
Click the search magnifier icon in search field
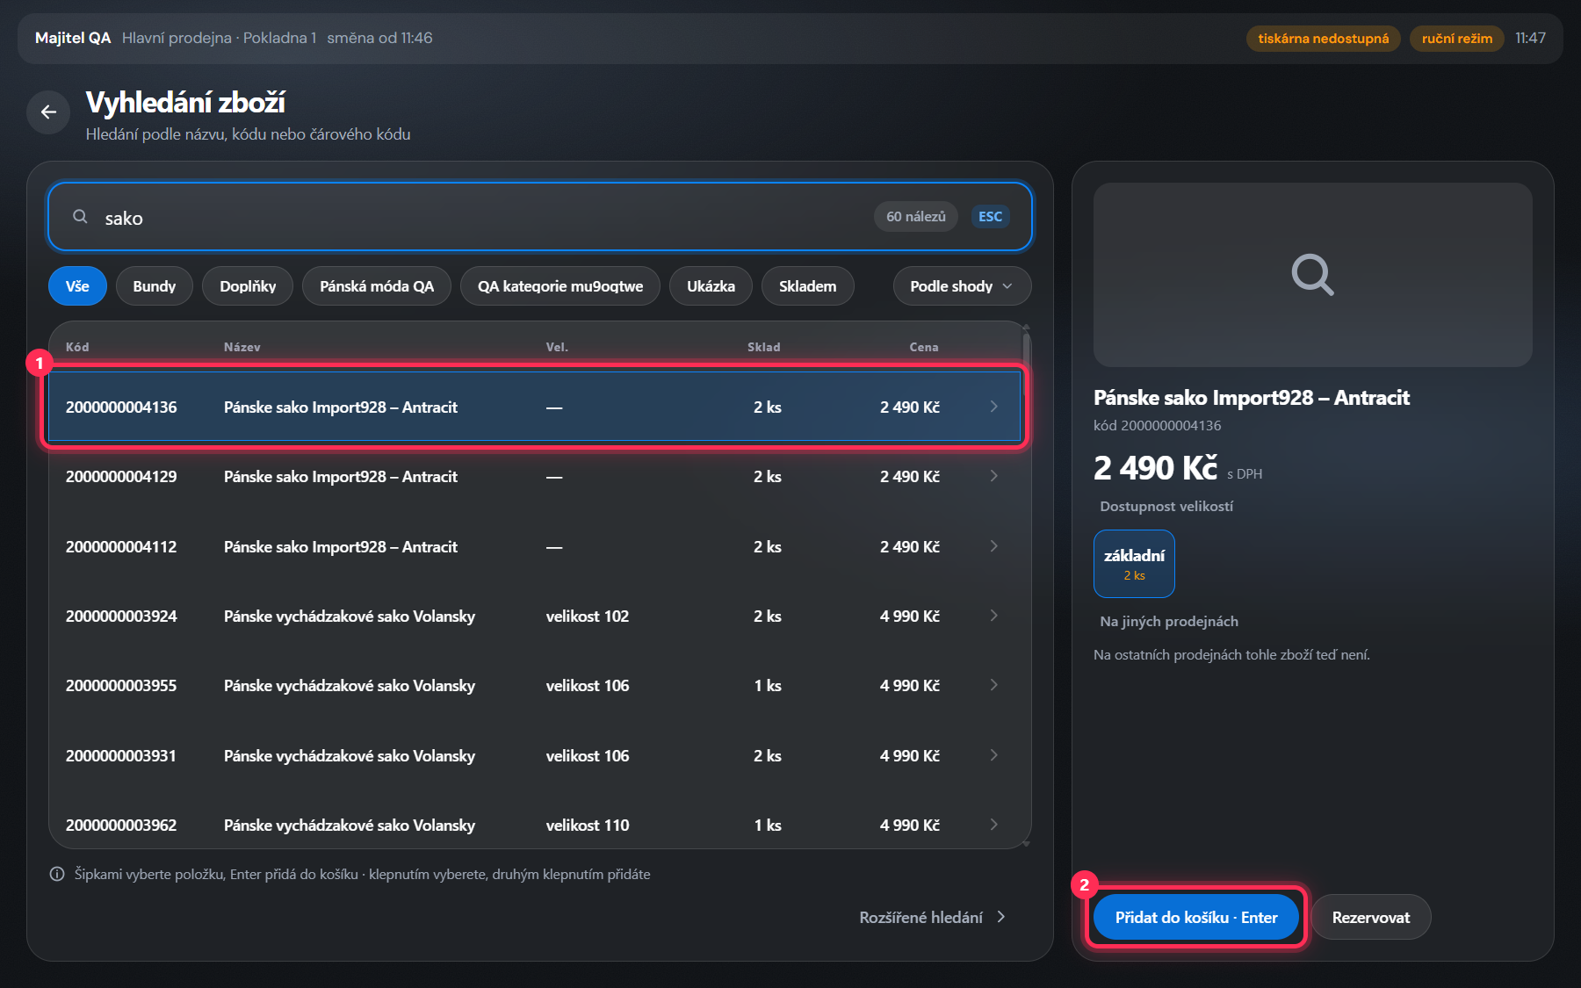(80, 217)
